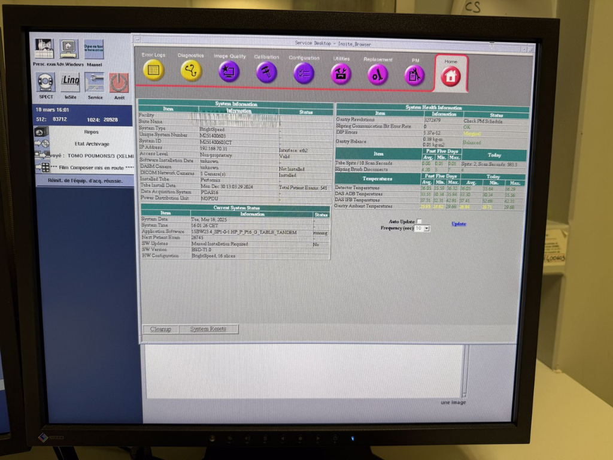Open the Utilities toolbox icon

341,74
